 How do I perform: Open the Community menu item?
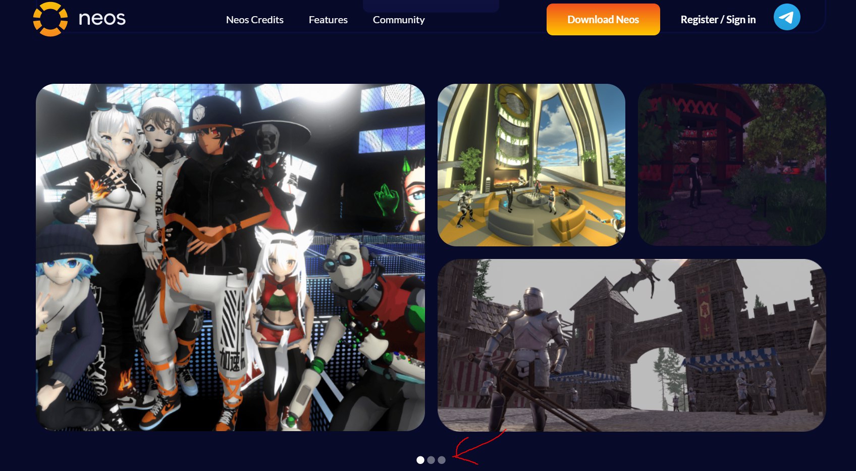click(x=398, y=20)
